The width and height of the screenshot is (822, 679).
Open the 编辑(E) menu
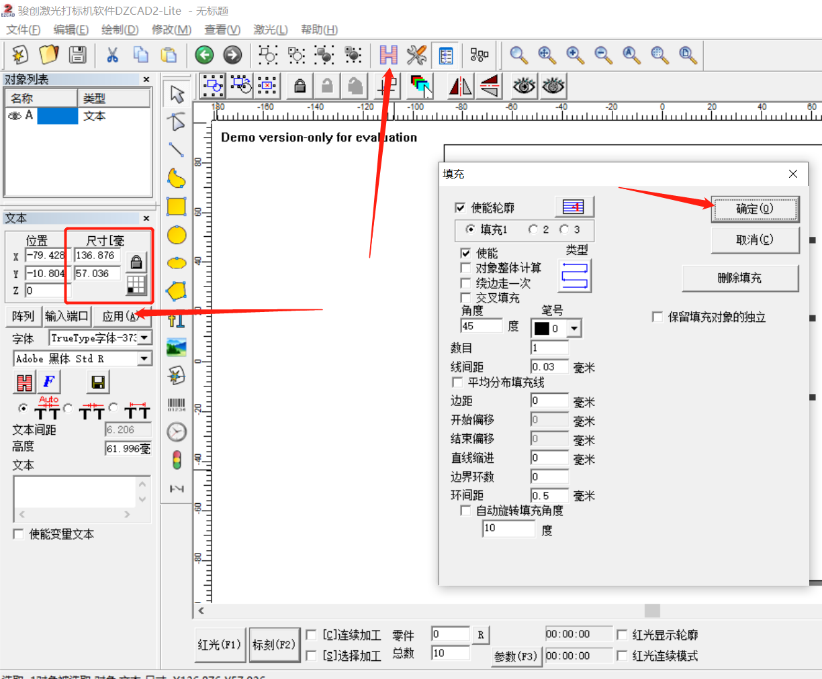click(x=71, y=30)
